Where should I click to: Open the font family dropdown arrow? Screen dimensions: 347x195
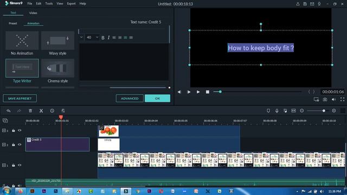(x=81, y=37)
